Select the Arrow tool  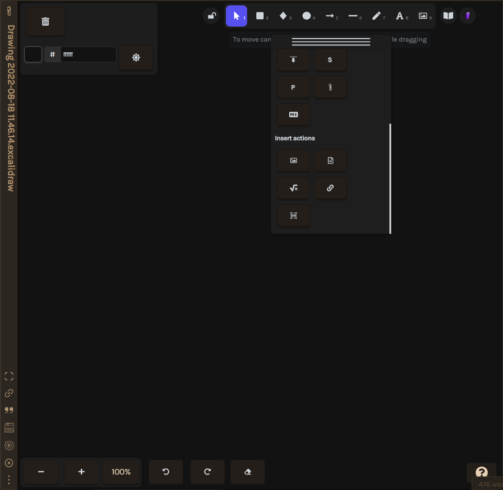tap(329, 16)
